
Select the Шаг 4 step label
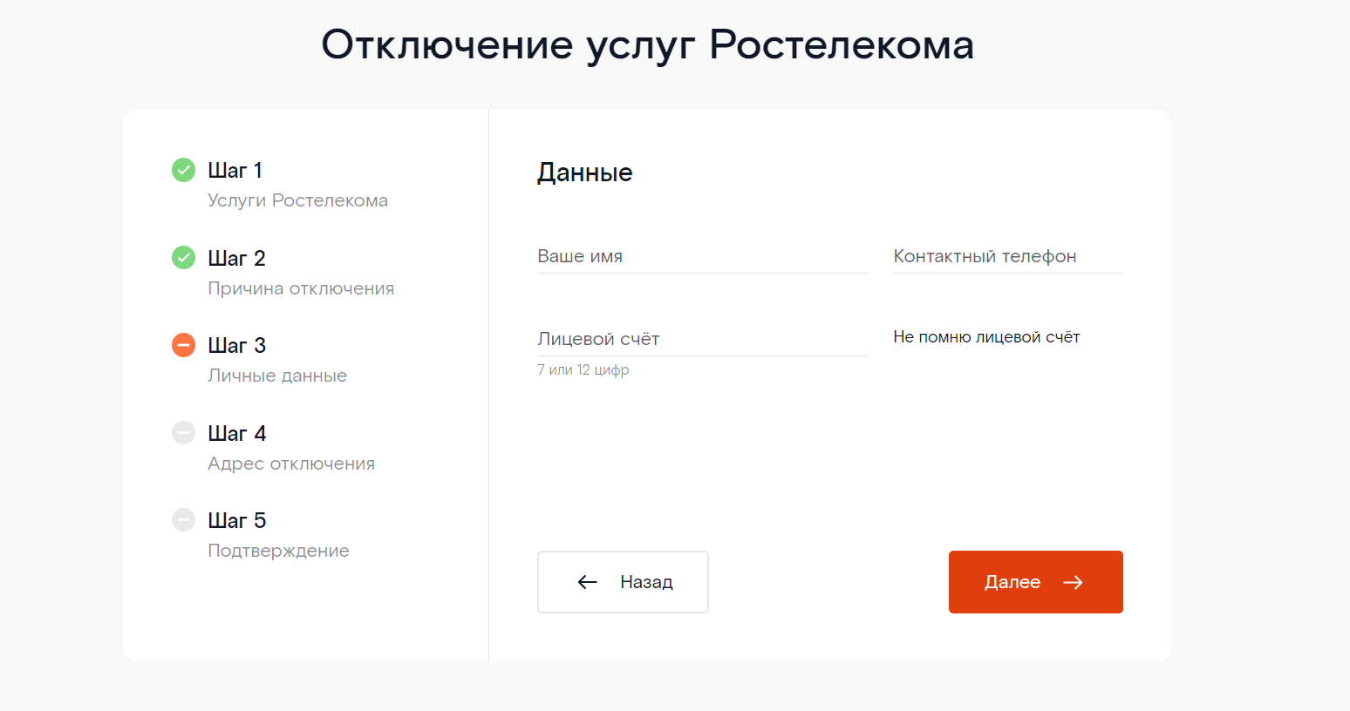coord(236,433)
